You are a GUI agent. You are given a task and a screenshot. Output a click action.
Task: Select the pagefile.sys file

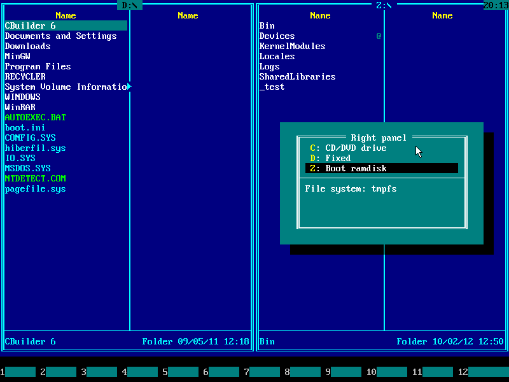(36, 188)
